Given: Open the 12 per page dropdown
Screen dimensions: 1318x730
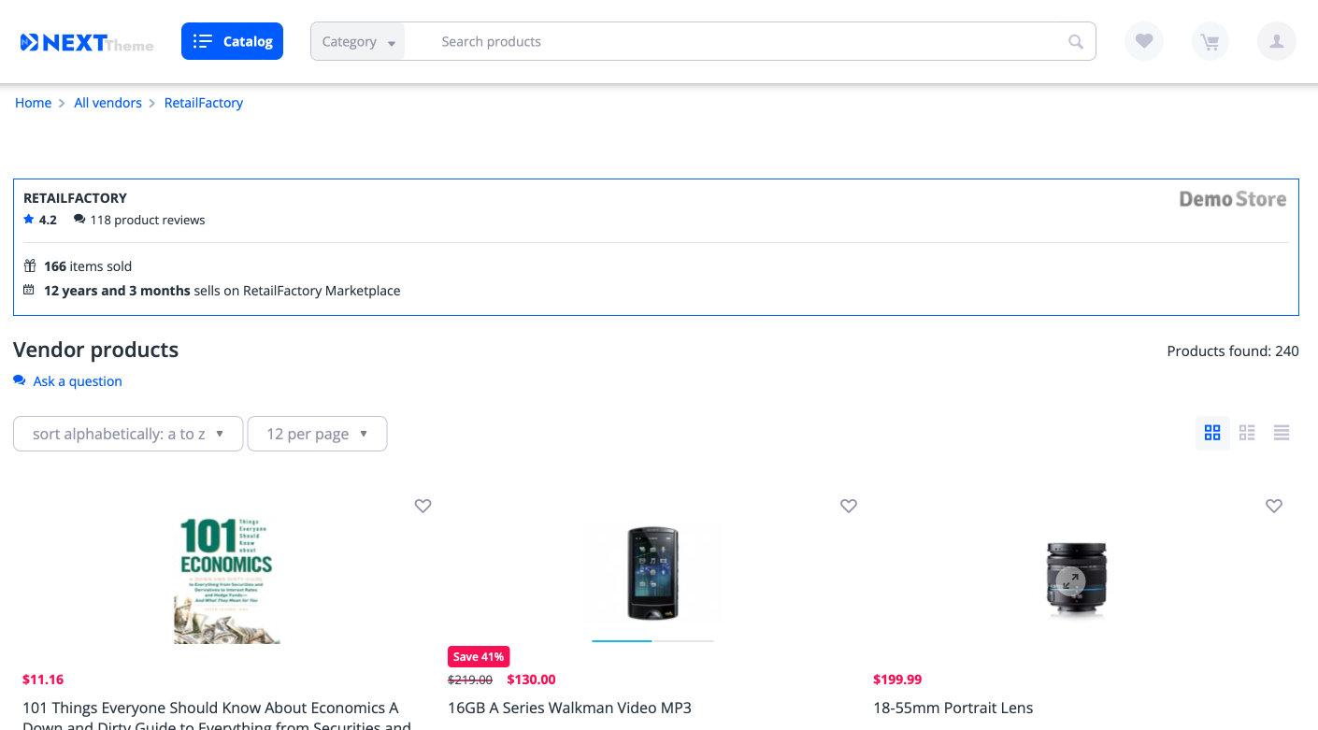Looking at the screenshot, I should coord(317,434).
